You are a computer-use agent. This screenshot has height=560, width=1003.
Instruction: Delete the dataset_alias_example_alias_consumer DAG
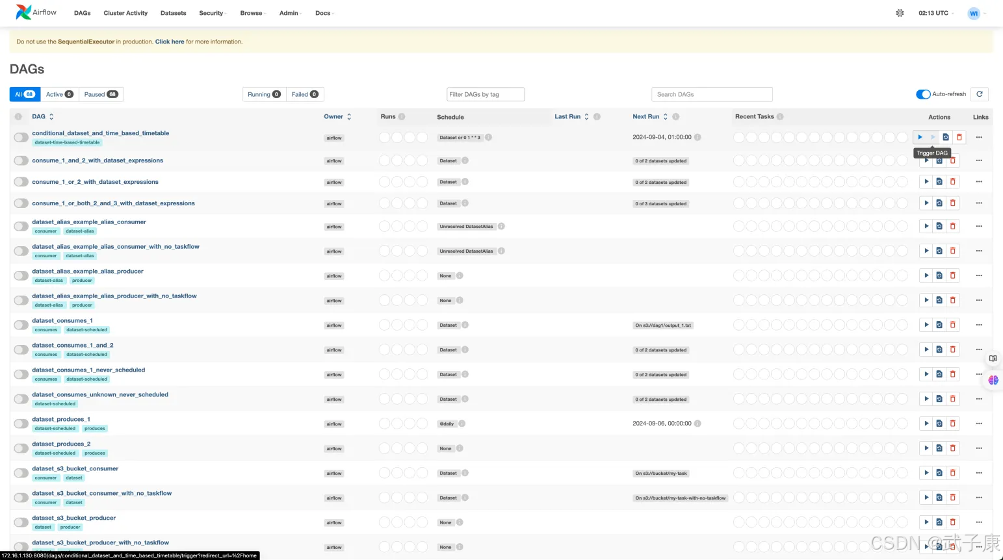pyautogui.click(x=953, y=226)
